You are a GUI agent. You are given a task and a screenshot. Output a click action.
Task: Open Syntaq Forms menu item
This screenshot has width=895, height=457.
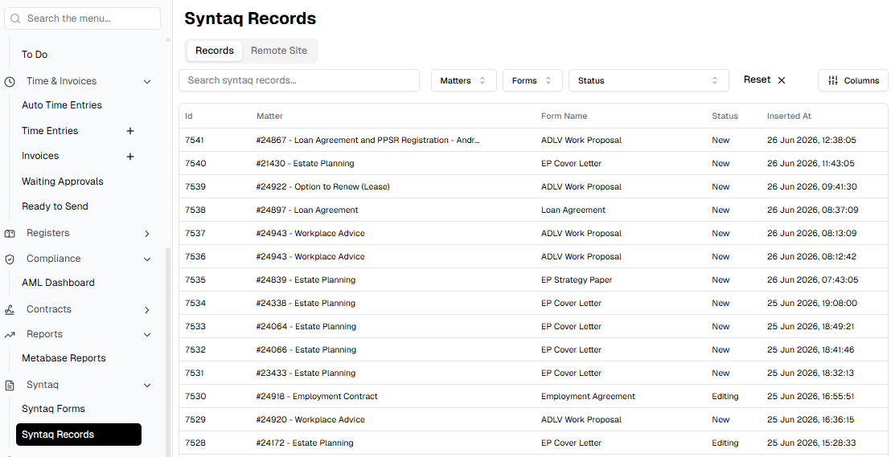pyautogui.click(x=53, y=409)
